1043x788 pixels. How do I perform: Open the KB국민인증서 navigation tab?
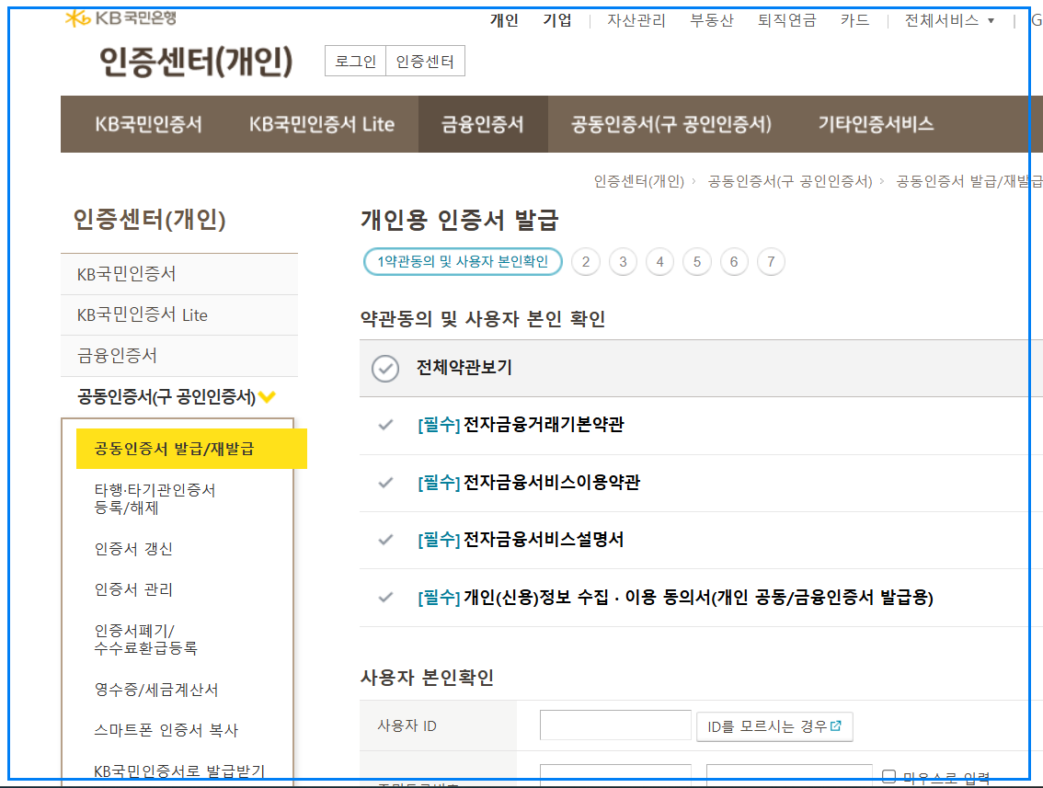pyautogui.click(x=148, y=124)
